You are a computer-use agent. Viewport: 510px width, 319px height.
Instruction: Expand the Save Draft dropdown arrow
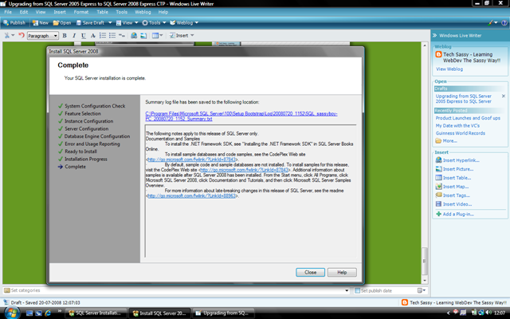tap(110, 23)
